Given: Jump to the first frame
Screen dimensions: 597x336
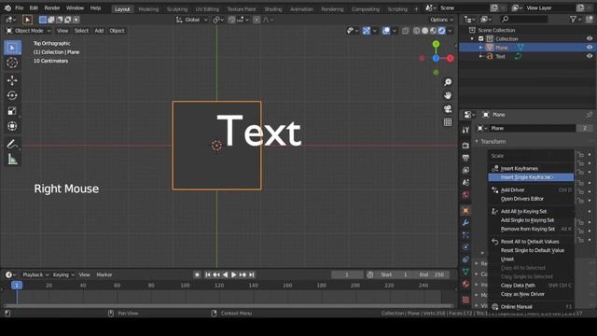Looking at the screenshot, I should click(208, 274).
